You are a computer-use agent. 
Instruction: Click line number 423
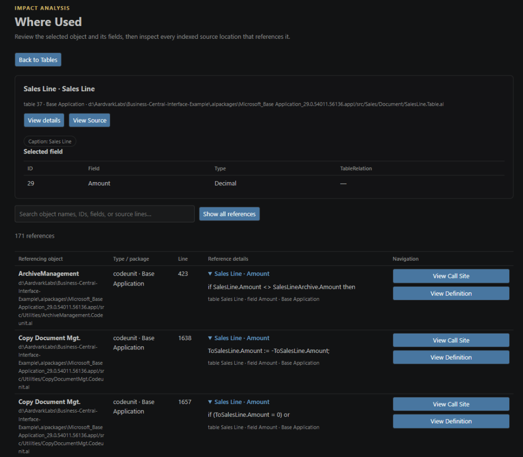pos(183,273)
